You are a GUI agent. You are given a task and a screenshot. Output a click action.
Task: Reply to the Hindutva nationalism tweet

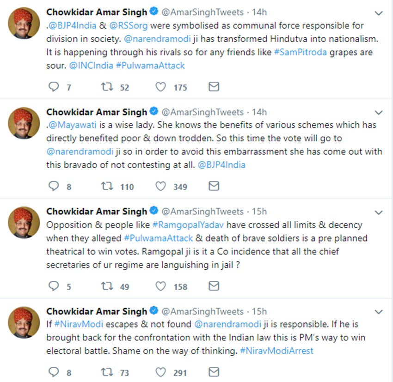coord(54,87)
